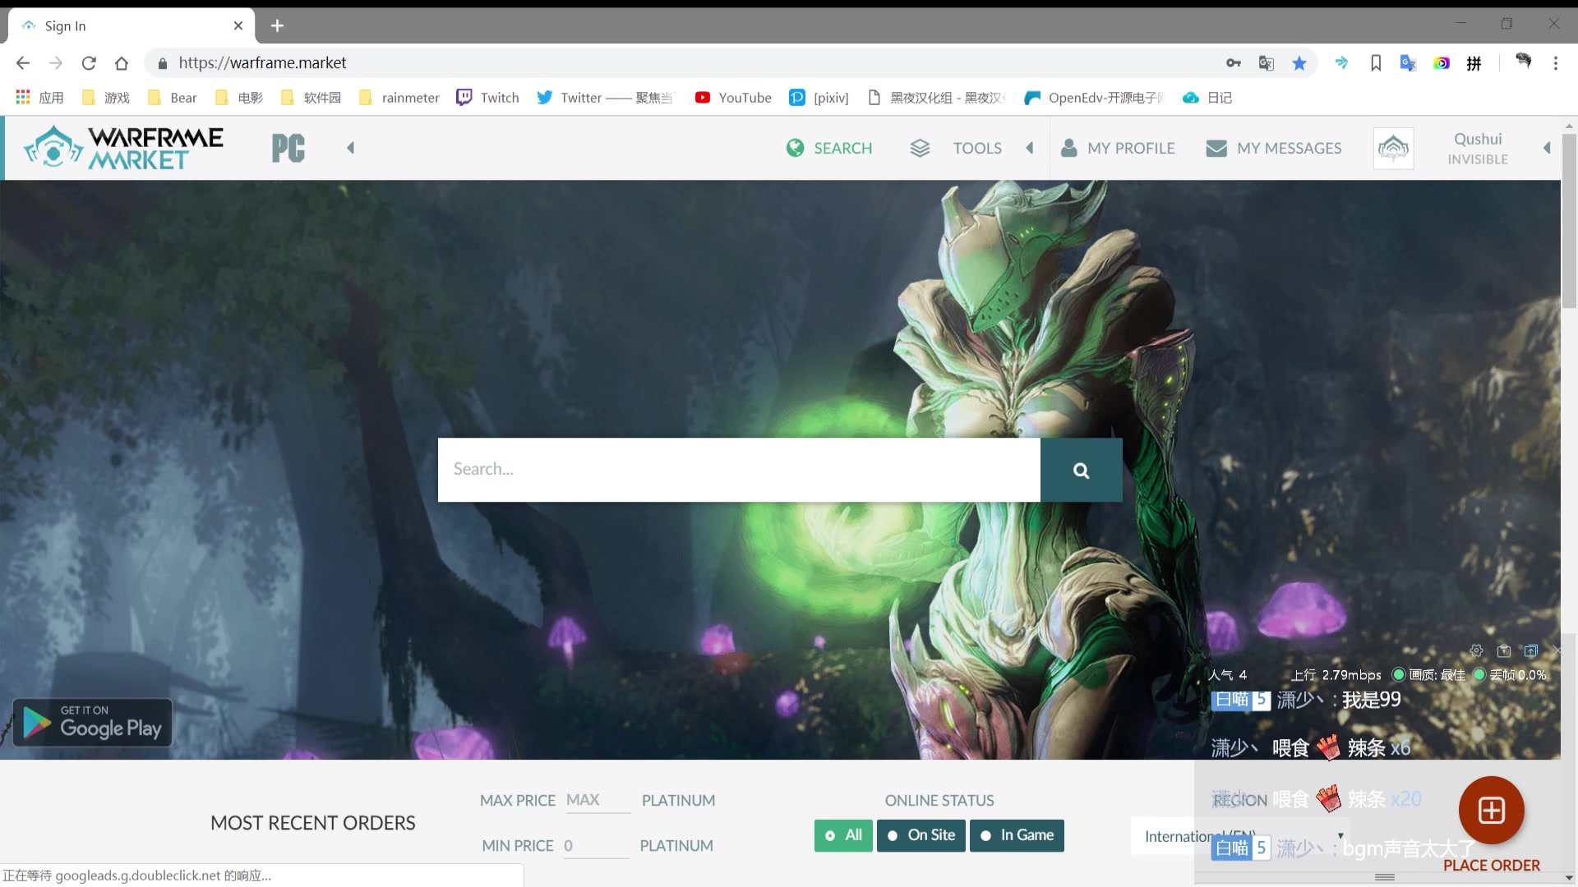Image resolution: width=1578 pixels, height=887 pixels.
Task: Expand the arrow beside Qushui username
Action: coord(1547,148)
